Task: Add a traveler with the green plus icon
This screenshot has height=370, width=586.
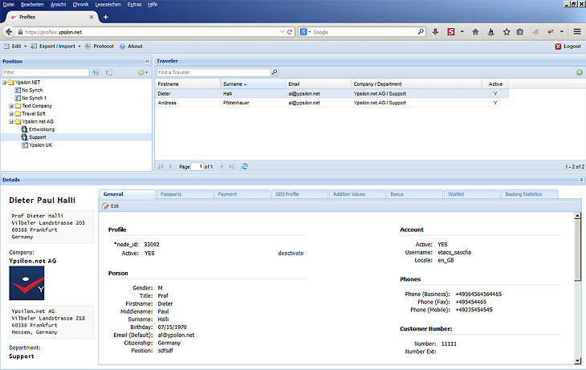Action: click(580, 72)
